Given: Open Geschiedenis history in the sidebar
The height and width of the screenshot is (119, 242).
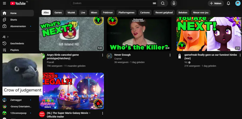Looking at the screenshot, I should point(17,43).
